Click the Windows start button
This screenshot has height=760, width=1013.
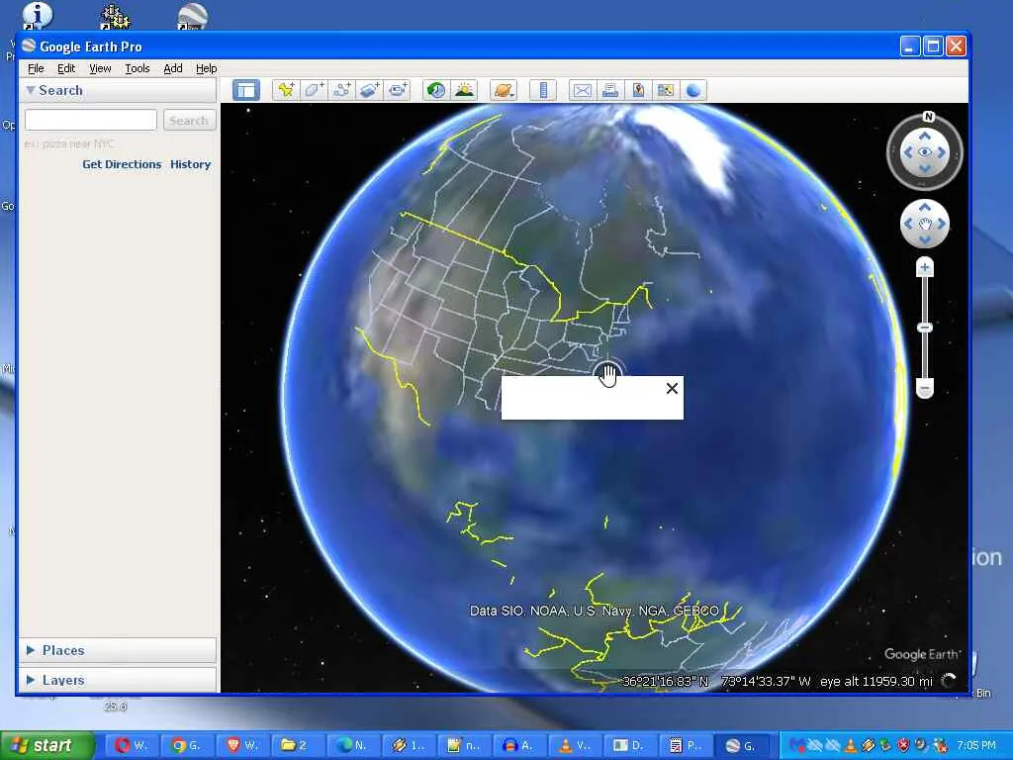pos(46,745)
